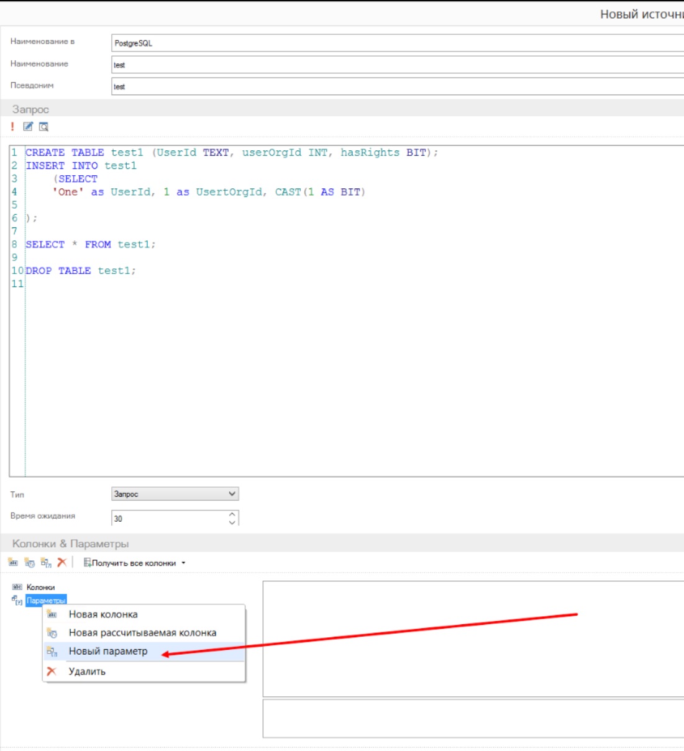This screenshot has width=684, height=751.
Task: Select "Новый параметр" in context menu
Action: point(108,651)
